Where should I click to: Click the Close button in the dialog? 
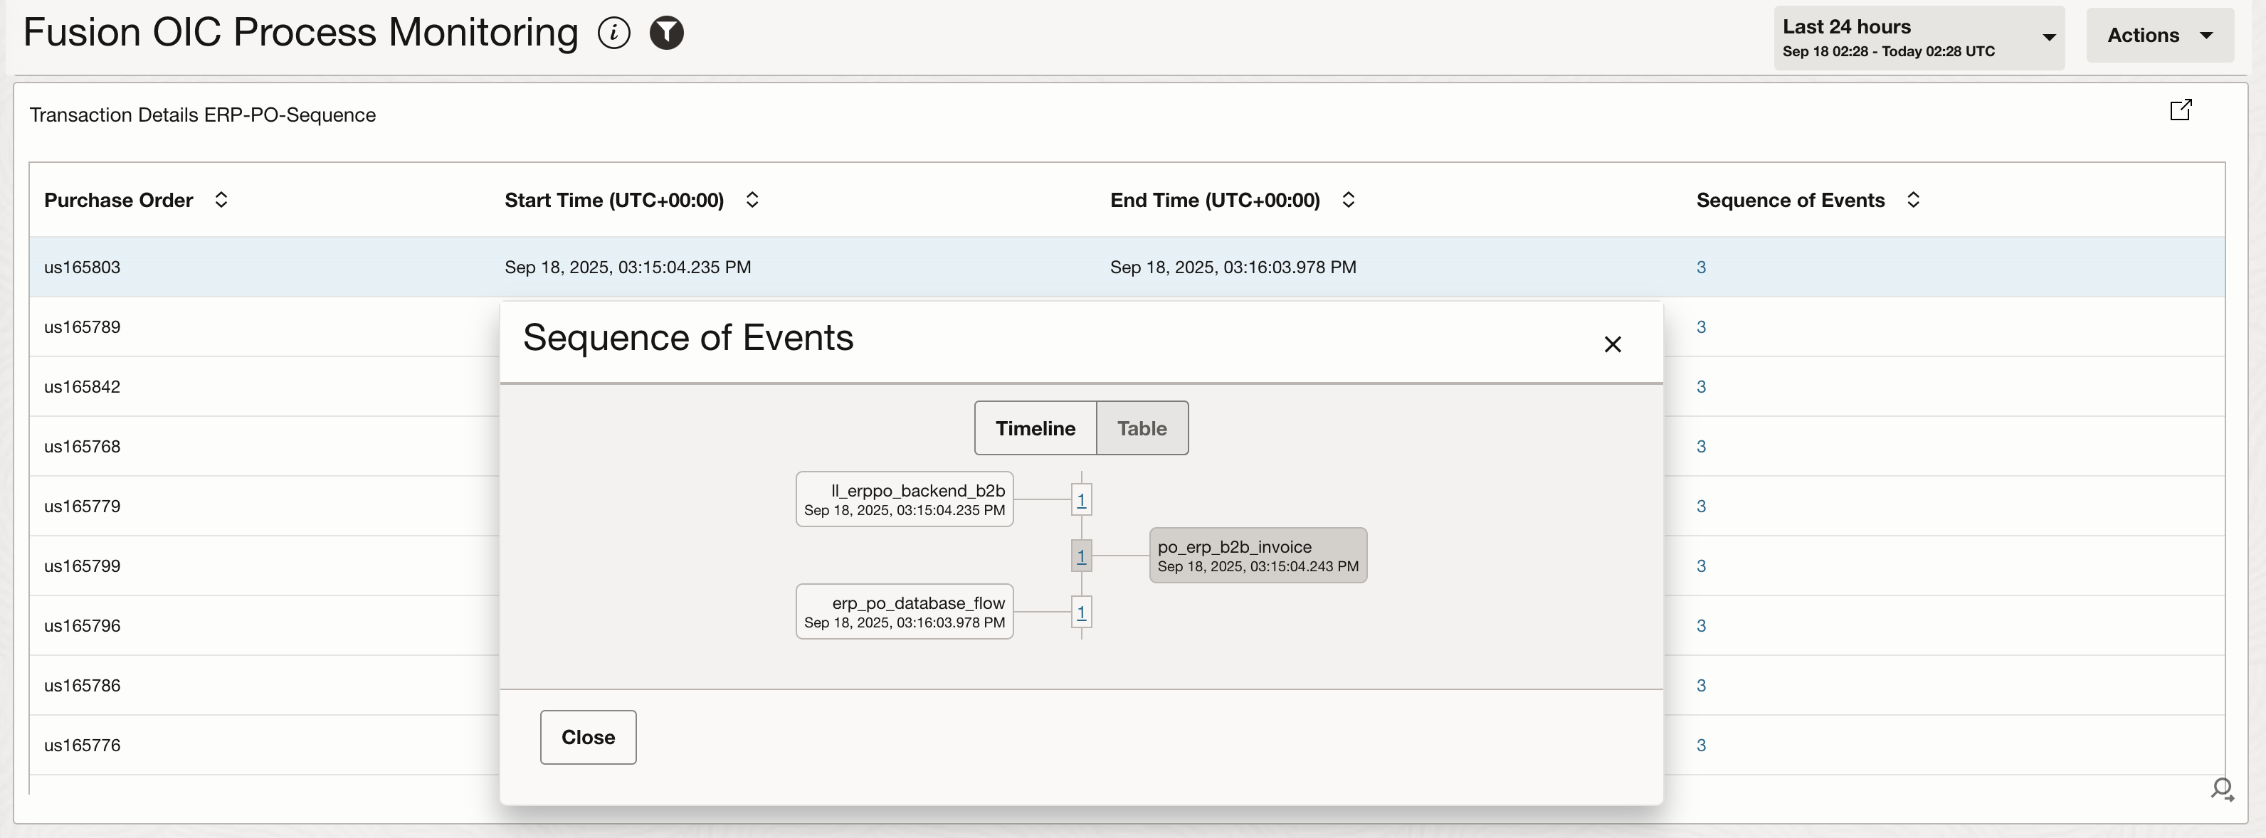click(588, 737)
